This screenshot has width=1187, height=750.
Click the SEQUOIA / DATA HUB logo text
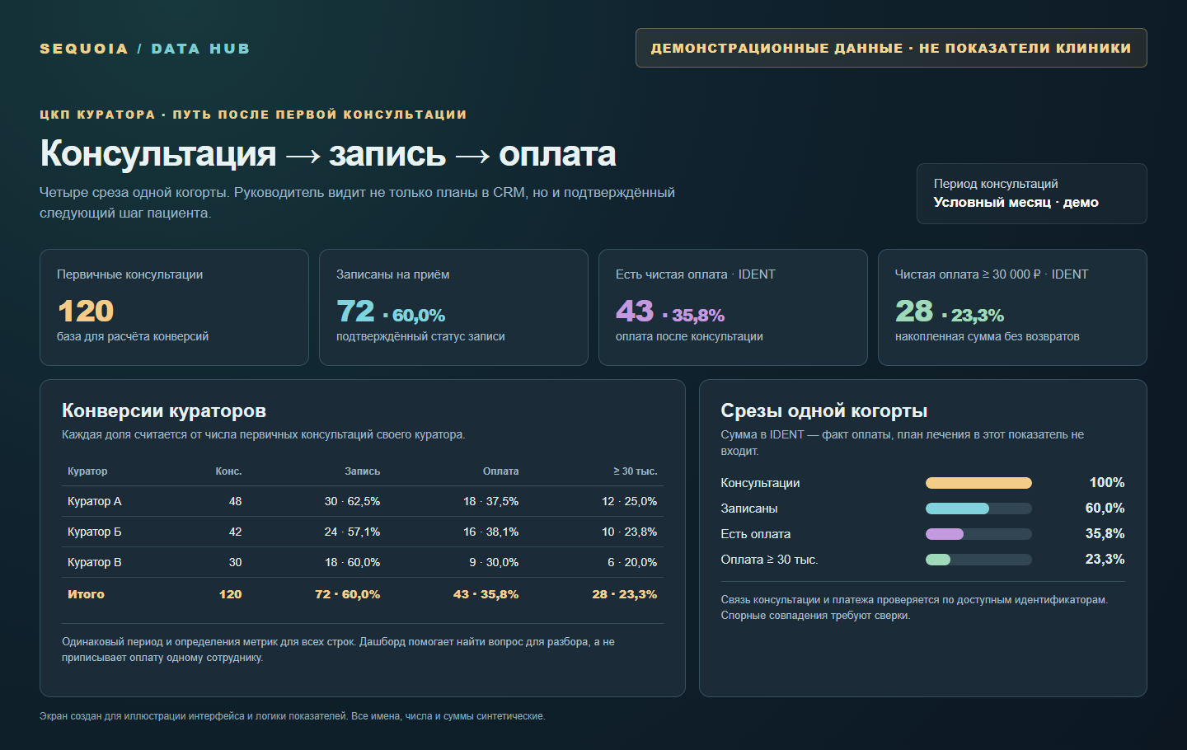point(144,49)
